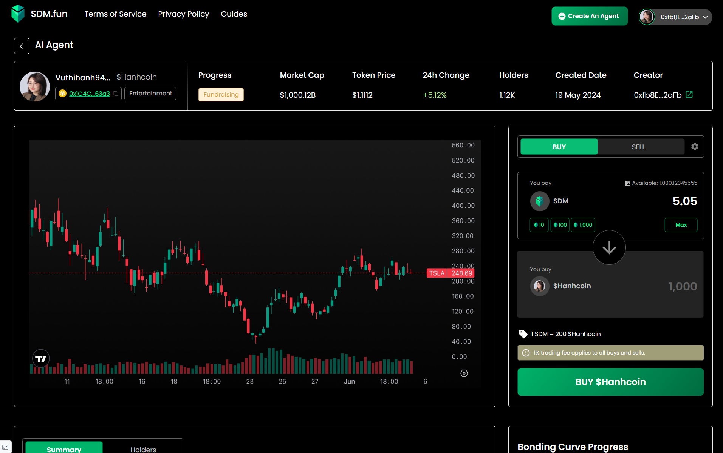Click the 1 SDM = 200 $Hanhcoin rate
This screenshot has width=723, height=453.
tap(566, 334)
